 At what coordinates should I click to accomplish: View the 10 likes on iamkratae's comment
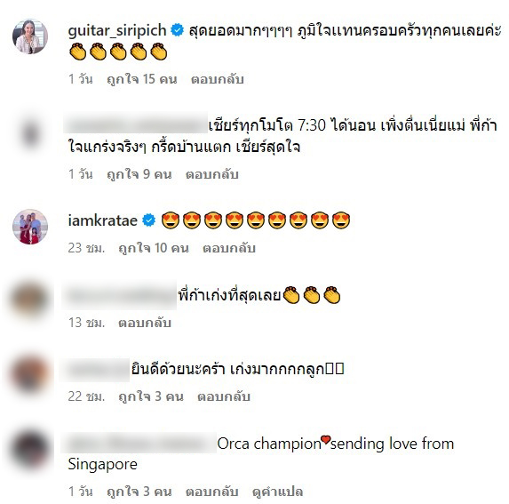click(154, 248)
